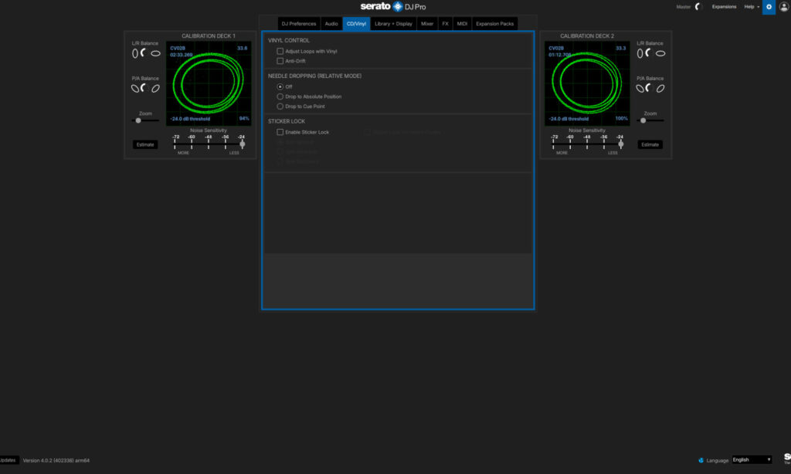Click the center L/R Balance icon on Deck 2

pos(649,52)
